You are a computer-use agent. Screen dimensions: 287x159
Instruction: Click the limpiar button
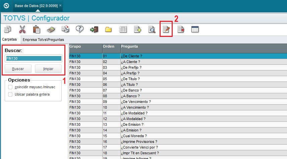click(x=48, y=69)
